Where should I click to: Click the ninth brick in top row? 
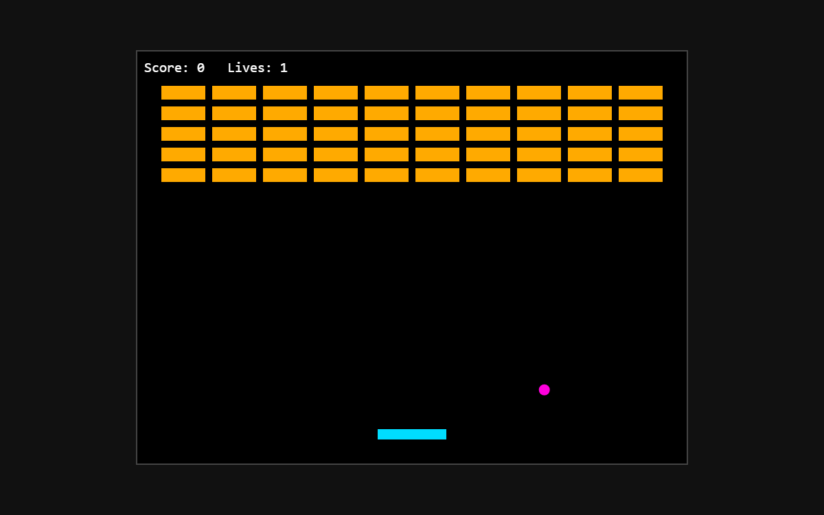590,93
